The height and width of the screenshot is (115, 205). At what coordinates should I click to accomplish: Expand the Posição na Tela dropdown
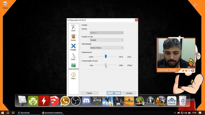(107, 40)
